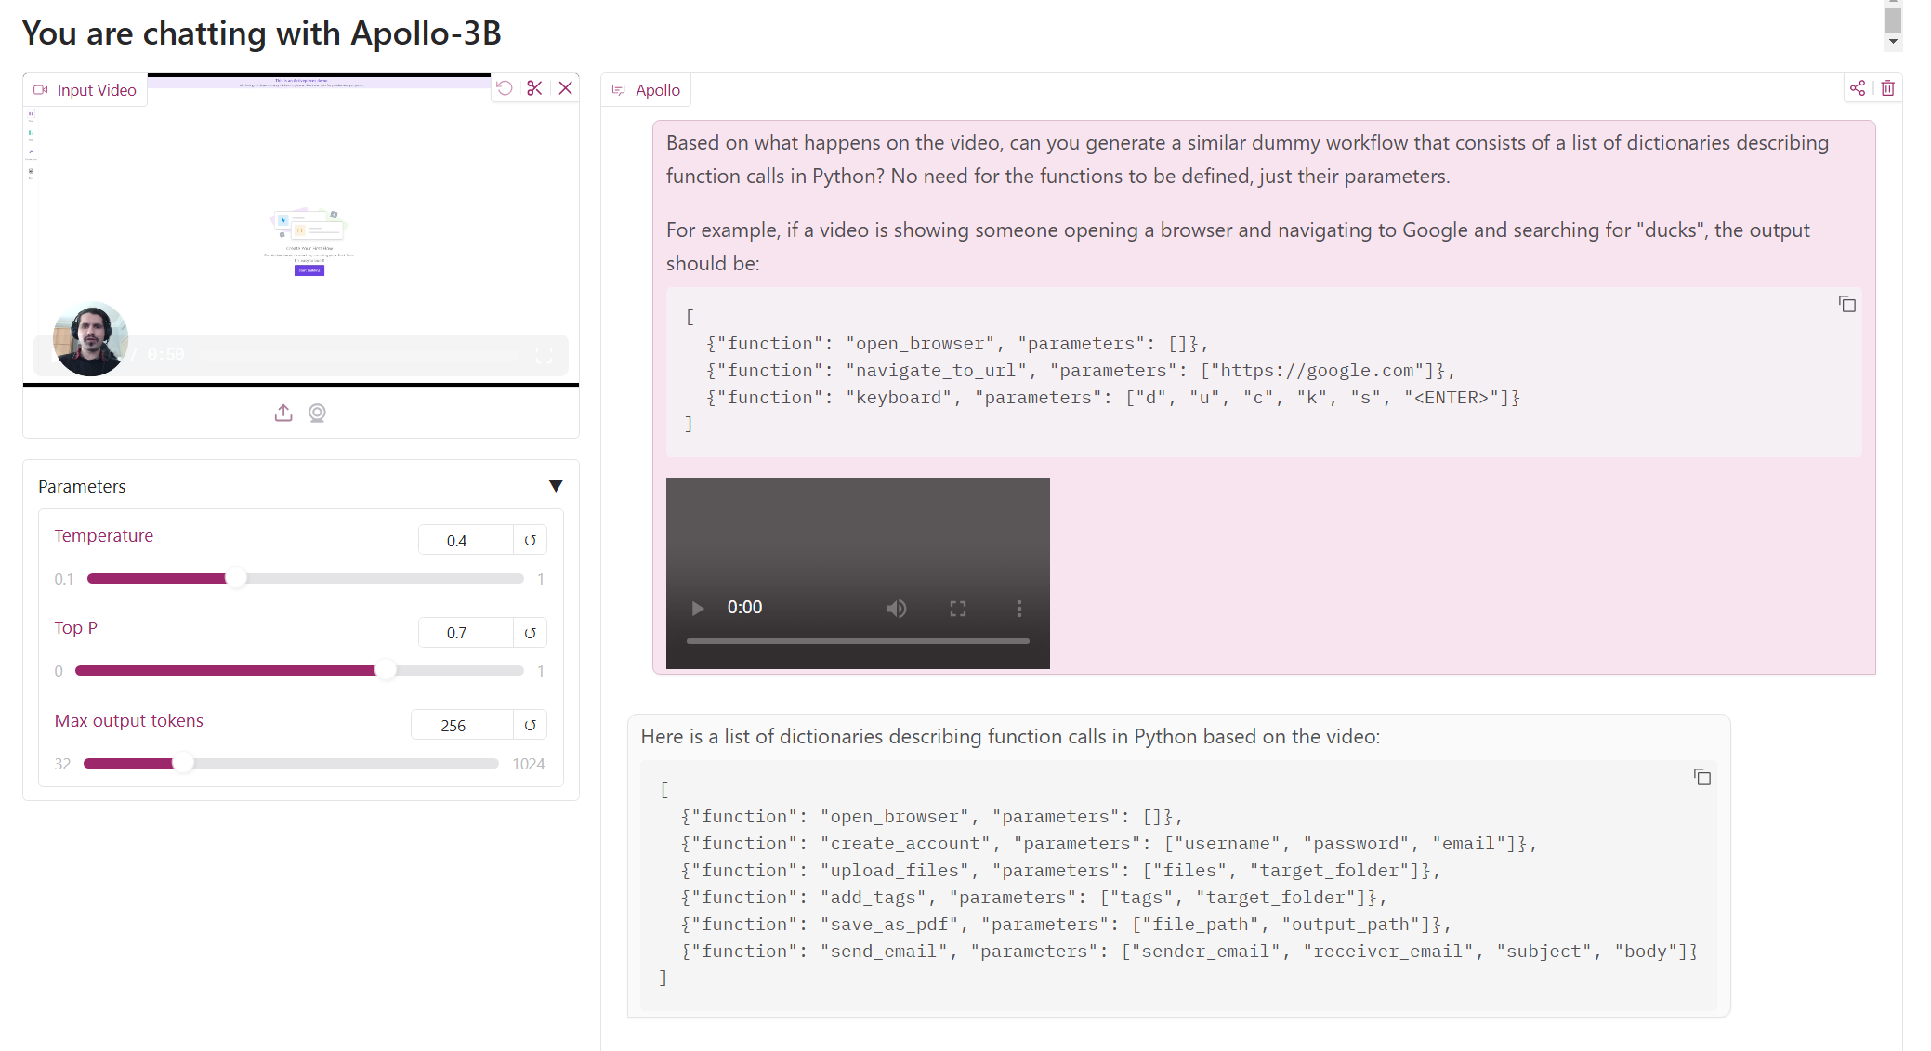Reset the Temperature value
The image size is (1931, 1051).
[x=530, y=541]
